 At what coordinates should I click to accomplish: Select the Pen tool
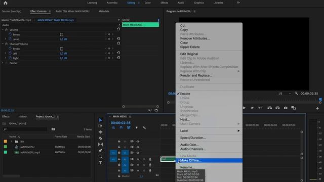(100, 151)
